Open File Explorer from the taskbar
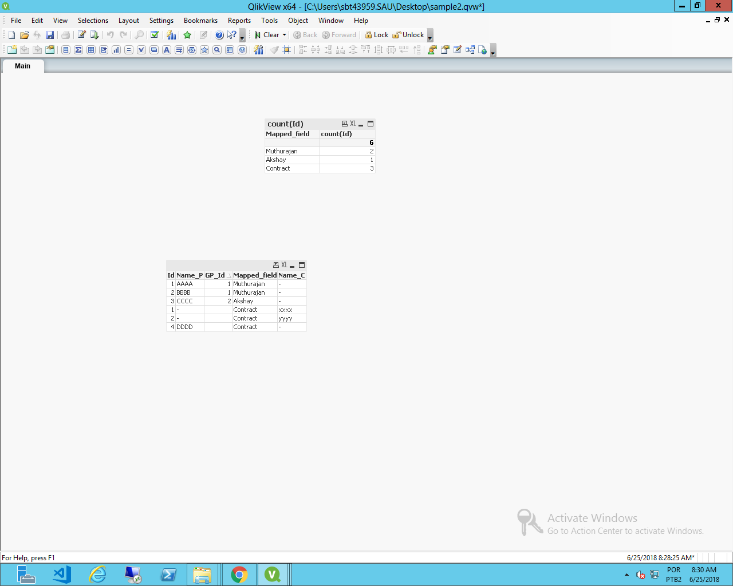The height and width of the screenshot is (586, 733). [x=202, y=575]
